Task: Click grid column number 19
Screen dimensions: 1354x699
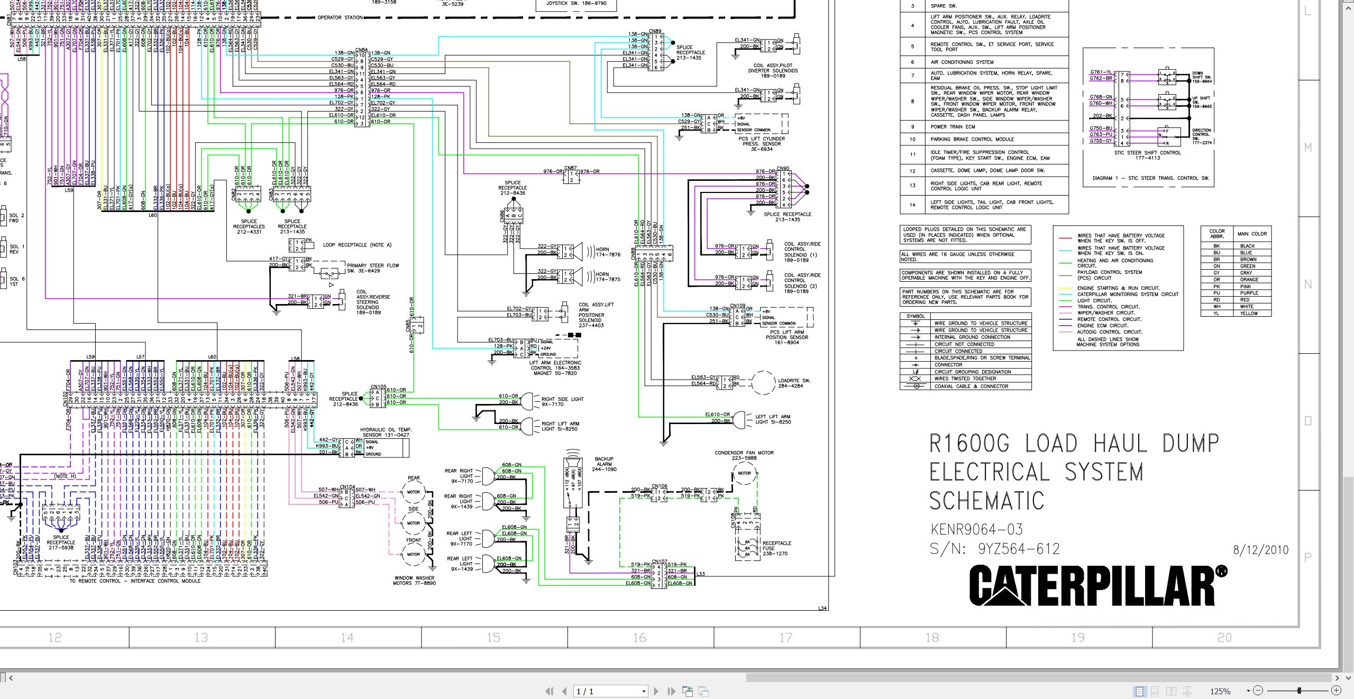Action: (x=1078, y=638)
